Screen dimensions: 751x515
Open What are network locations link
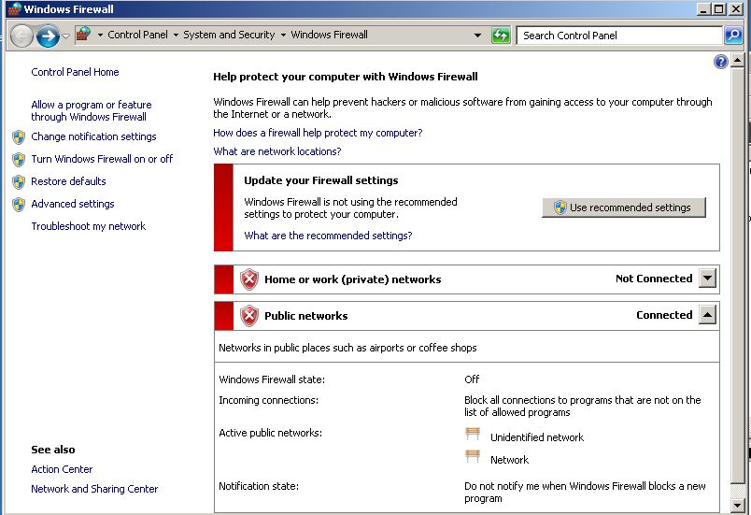pyautogui.click(x=276, y=151)
